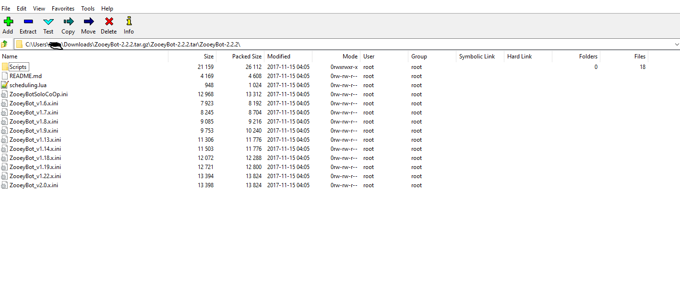Select ZooeyBot_v1.9.x.ini file name
This screenshot has width=680, height=305.
click(x=34, y=131)
